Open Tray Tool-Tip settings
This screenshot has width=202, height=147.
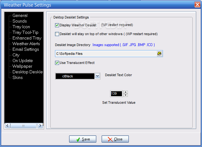pos(25,32)
